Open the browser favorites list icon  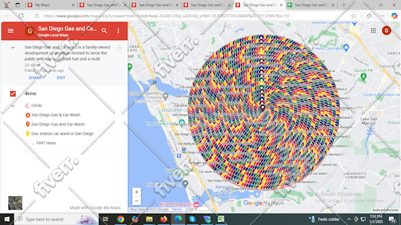coord(369,16)
